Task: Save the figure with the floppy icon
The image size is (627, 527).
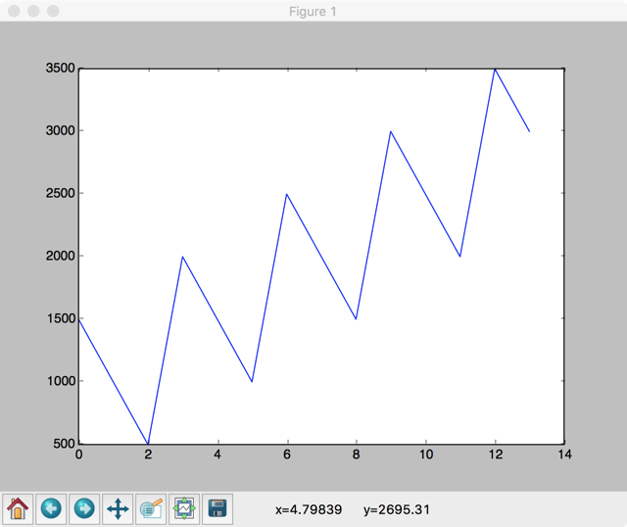Action: pos(217,509)
